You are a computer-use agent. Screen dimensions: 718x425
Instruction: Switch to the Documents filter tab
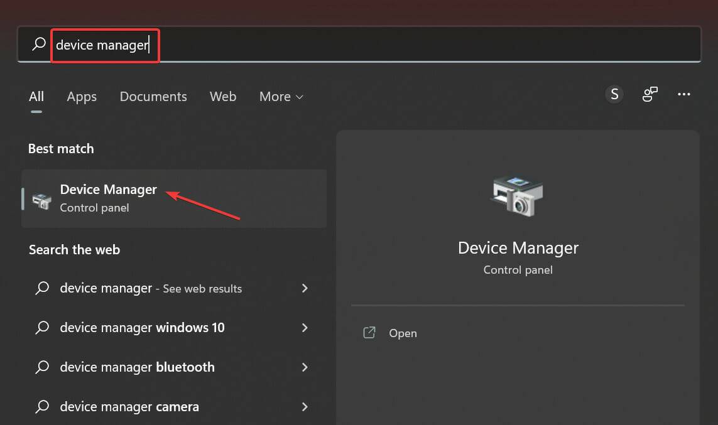point(153,97)
